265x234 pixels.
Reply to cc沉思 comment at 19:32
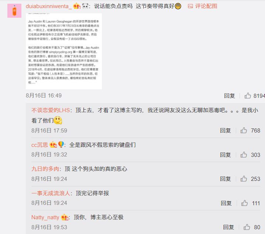pos(225,155)
